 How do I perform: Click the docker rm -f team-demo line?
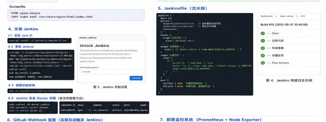(193, 63)
